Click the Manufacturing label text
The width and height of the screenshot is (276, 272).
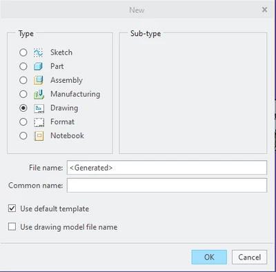(75, 94)
